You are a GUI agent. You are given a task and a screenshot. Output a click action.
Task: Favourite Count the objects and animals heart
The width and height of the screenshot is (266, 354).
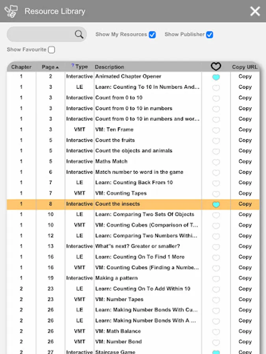[216, 151]
